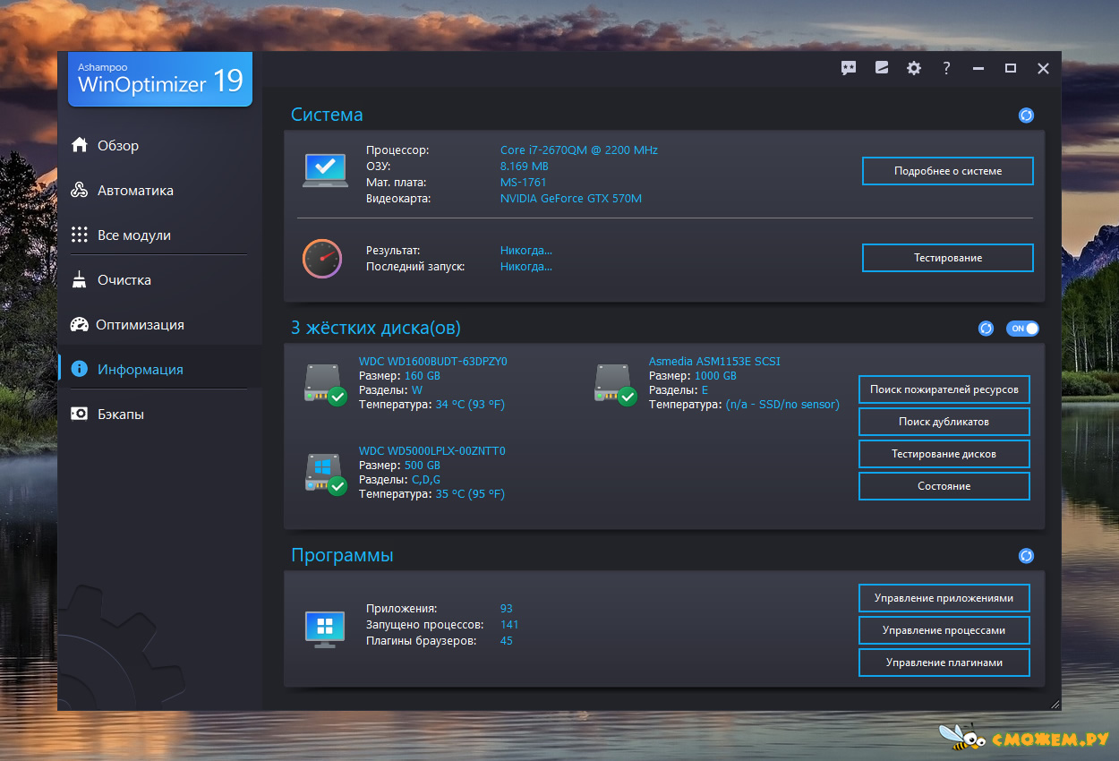
Task: Click the window resize grip corner
Action: (x=1055, y=705)
